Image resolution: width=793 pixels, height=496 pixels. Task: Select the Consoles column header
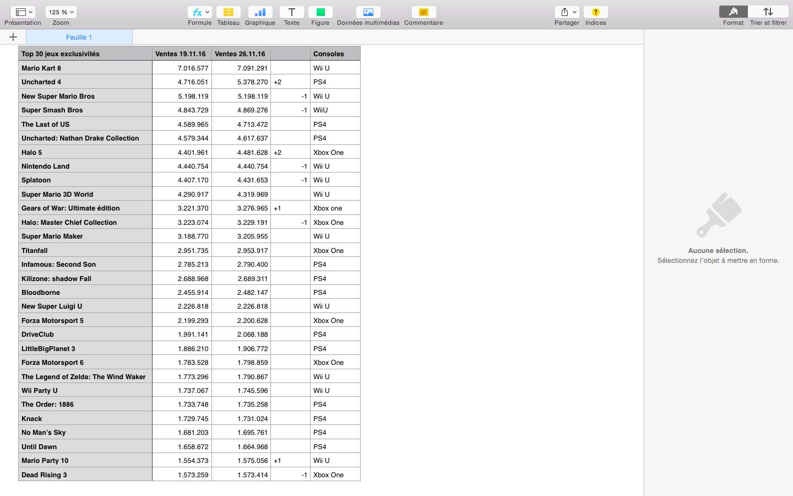335,53
